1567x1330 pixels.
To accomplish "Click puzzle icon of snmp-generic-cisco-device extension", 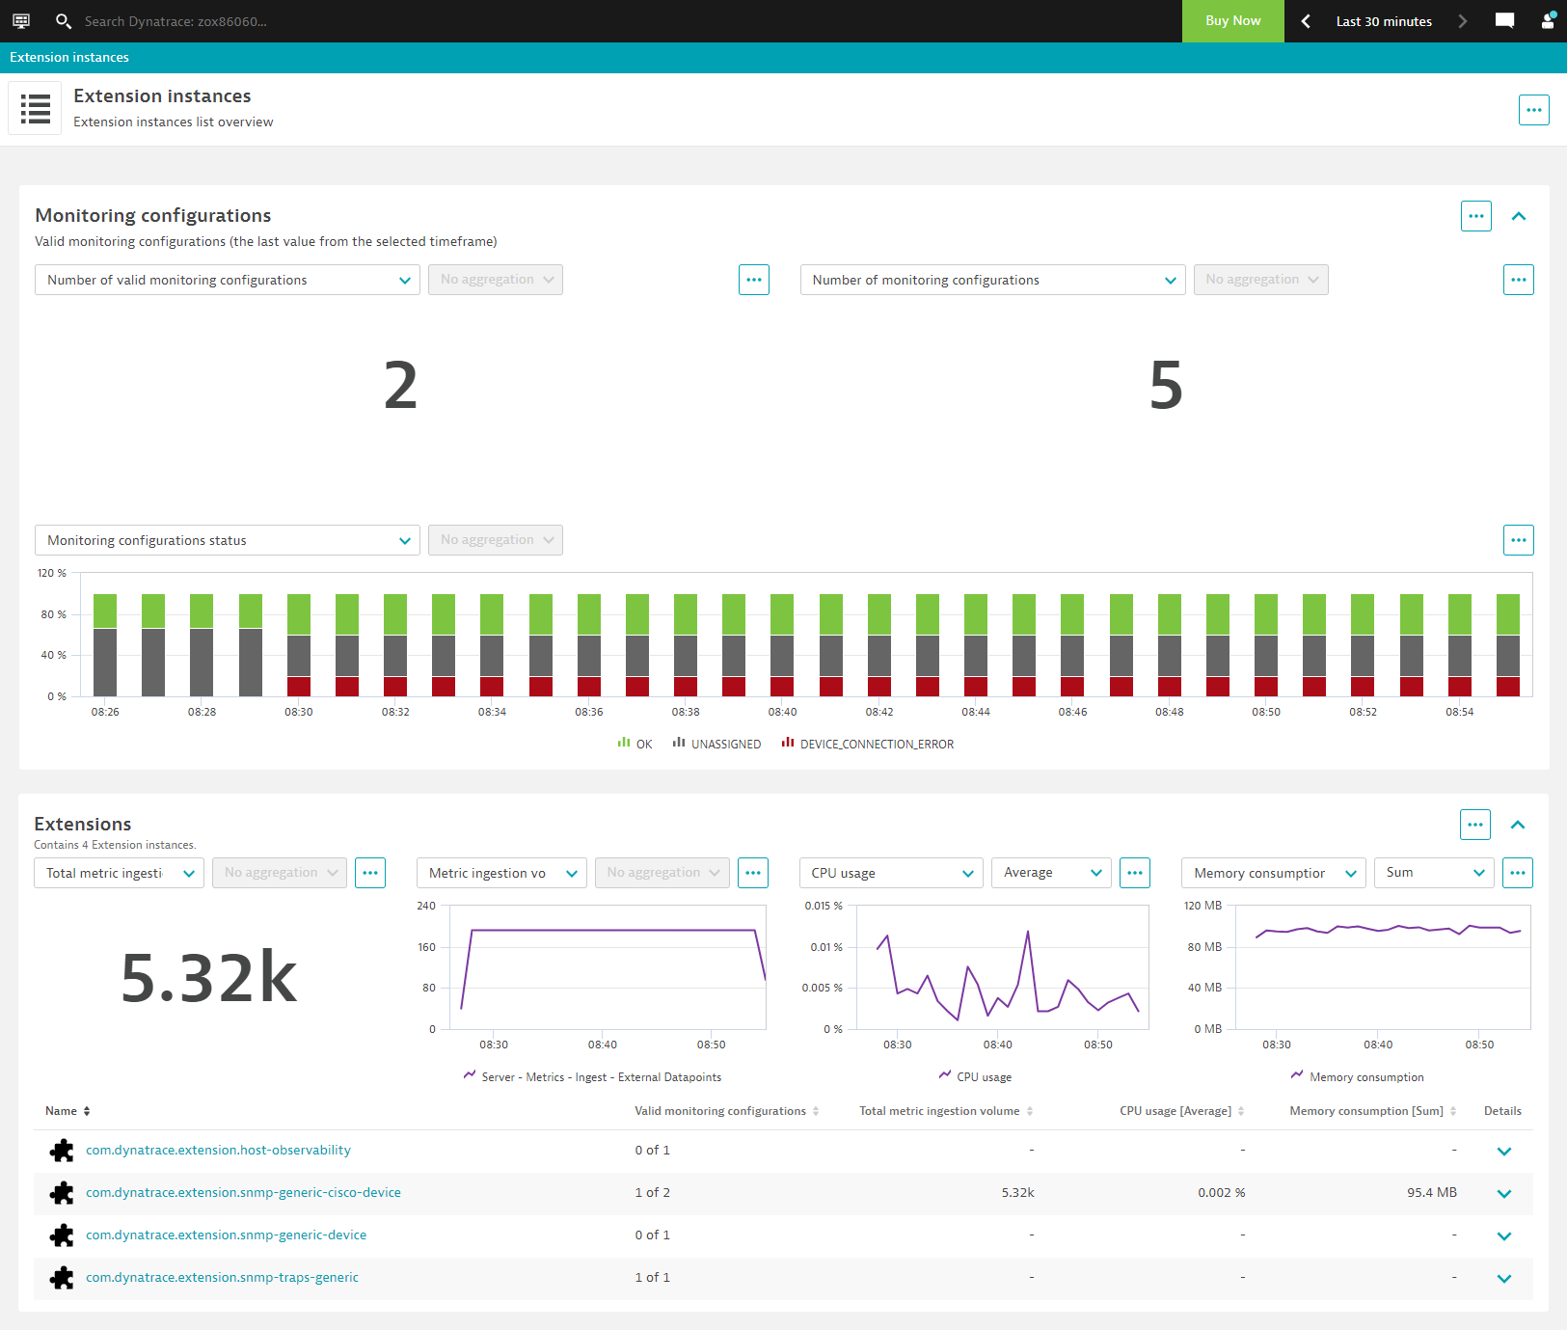I will coord(62,1193).
